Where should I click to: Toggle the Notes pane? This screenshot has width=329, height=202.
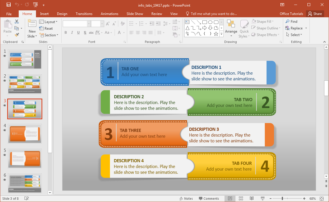186,199
